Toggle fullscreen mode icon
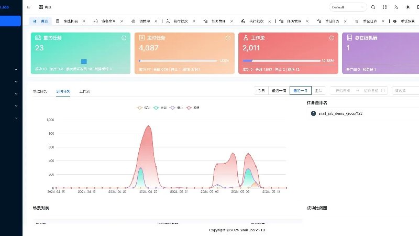 [384, 7]
